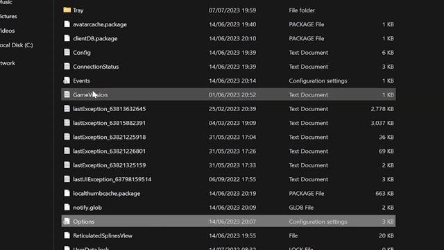
Task: Click the 20 KB size value
Action: 386,235
